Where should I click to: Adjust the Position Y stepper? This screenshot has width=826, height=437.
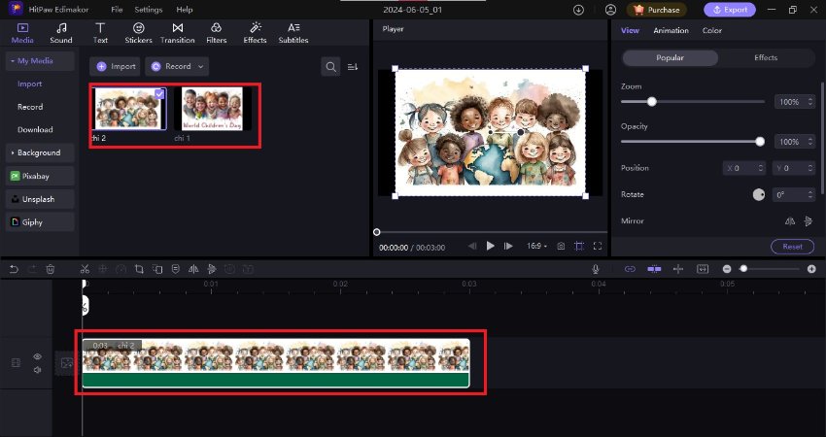point(810,168)
